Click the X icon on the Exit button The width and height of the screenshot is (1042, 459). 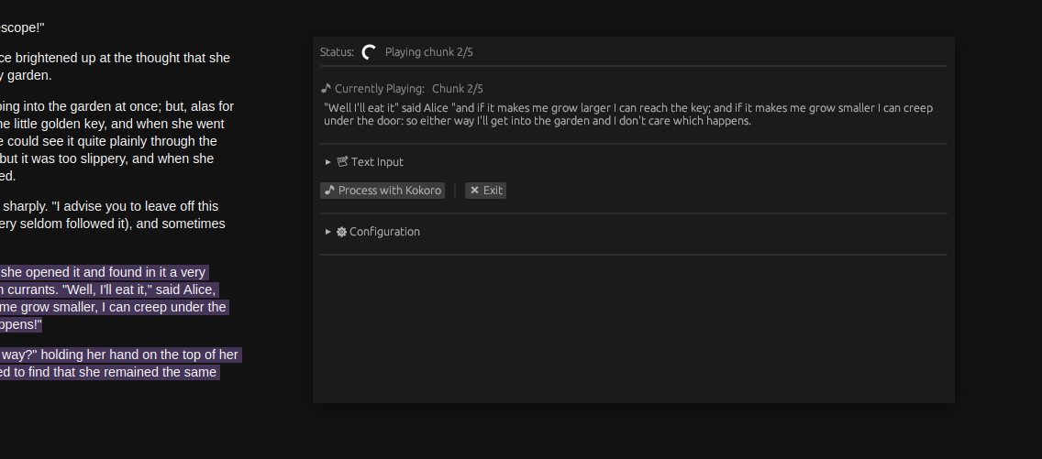[474, 191]
